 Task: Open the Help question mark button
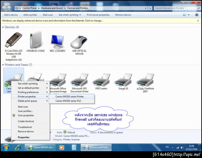click(x=197, y=15)
